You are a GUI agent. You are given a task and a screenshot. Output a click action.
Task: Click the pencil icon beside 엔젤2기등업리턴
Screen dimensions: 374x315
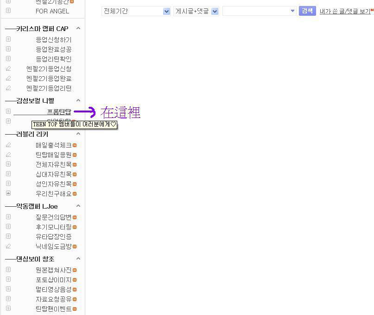(x=8, y=88)
